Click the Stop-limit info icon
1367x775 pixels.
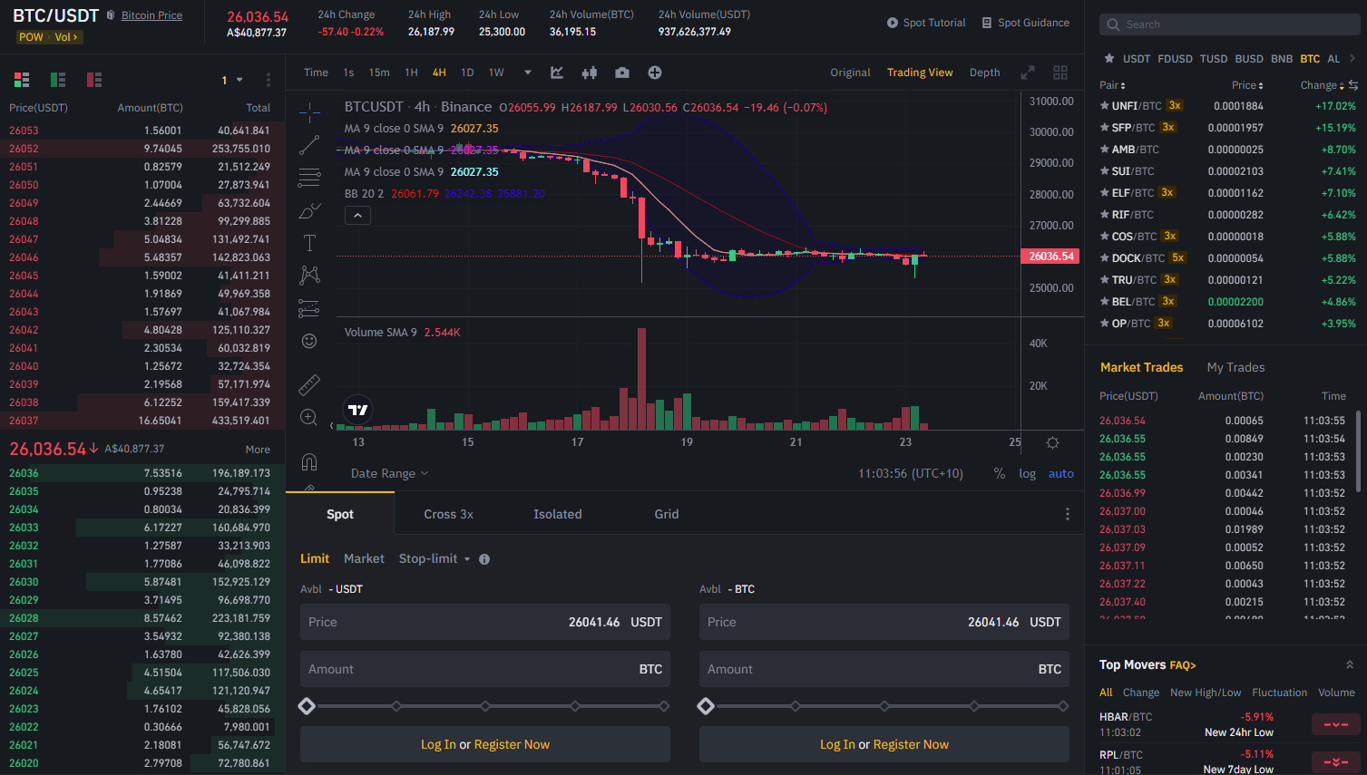484,559
